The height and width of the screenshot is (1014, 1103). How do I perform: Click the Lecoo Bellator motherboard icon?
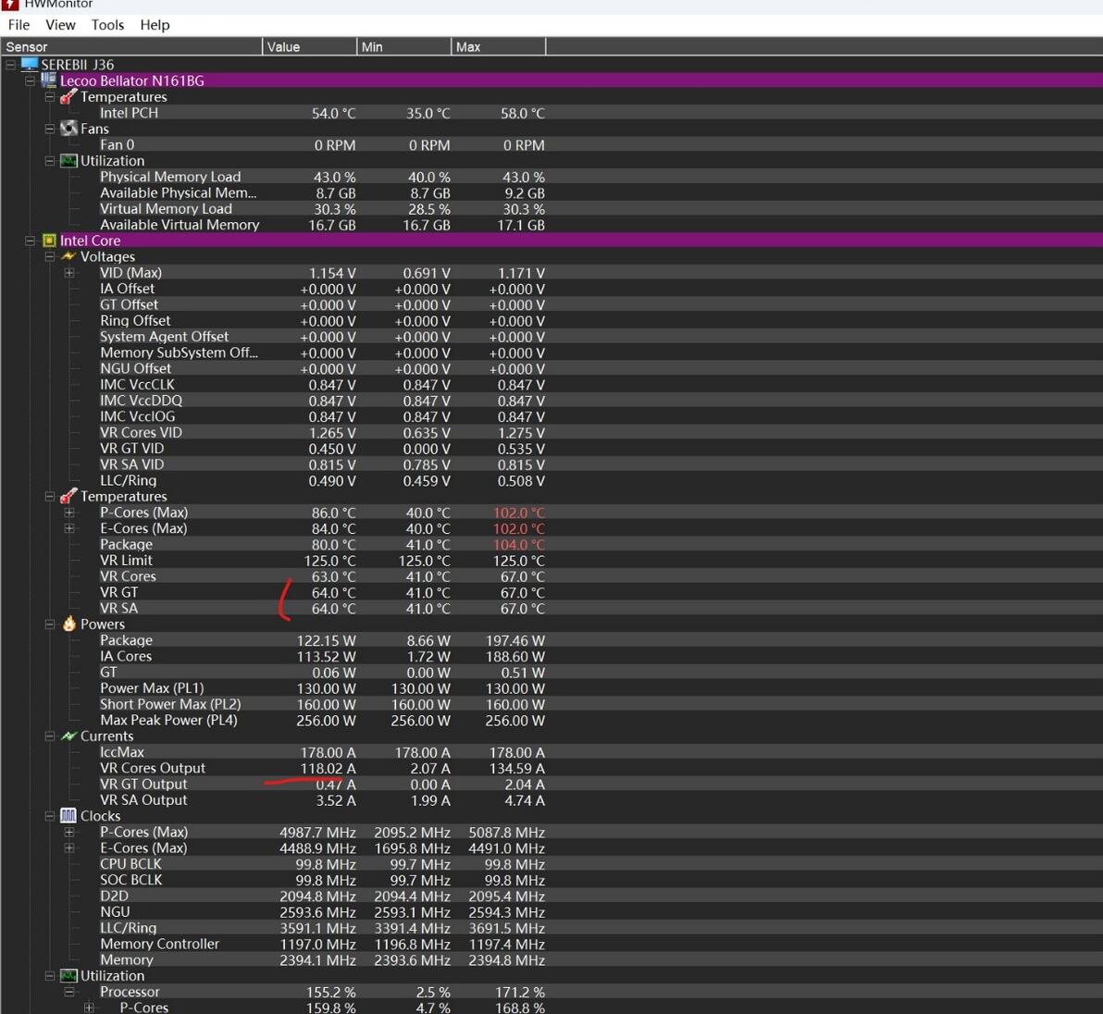click(x=48, y=80)
